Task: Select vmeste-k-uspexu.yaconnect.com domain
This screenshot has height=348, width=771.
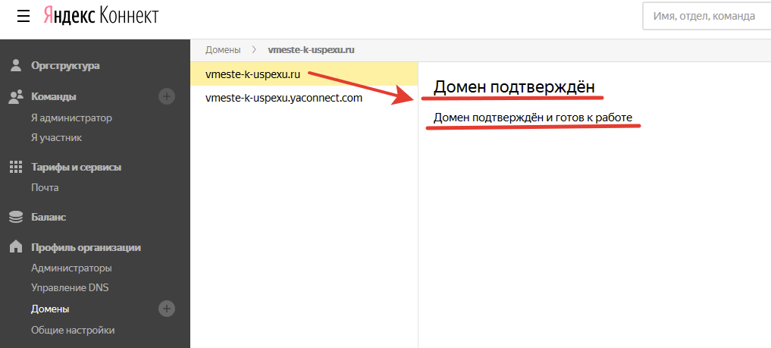Action: tap(284, 98)
